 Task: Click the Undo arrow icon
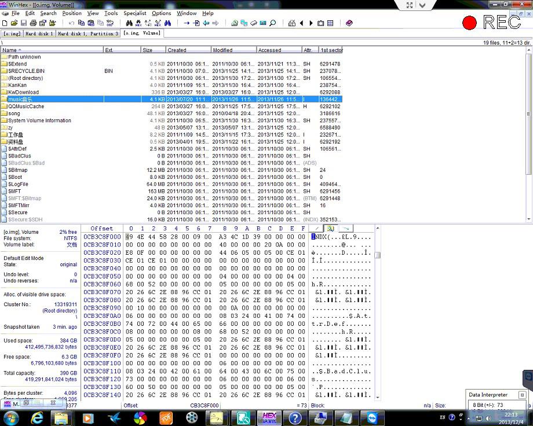71,23
